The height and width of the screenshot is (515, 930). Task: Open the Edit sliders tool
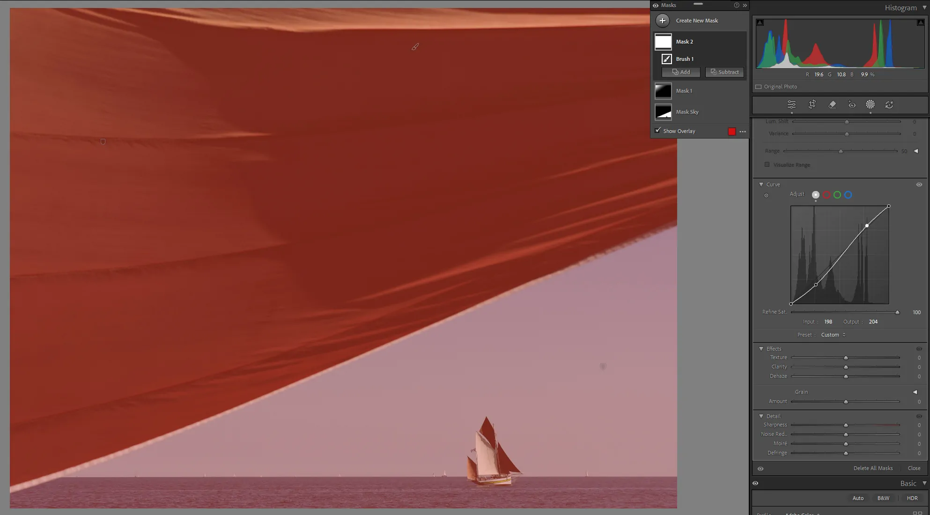click(x=791, y=105)
